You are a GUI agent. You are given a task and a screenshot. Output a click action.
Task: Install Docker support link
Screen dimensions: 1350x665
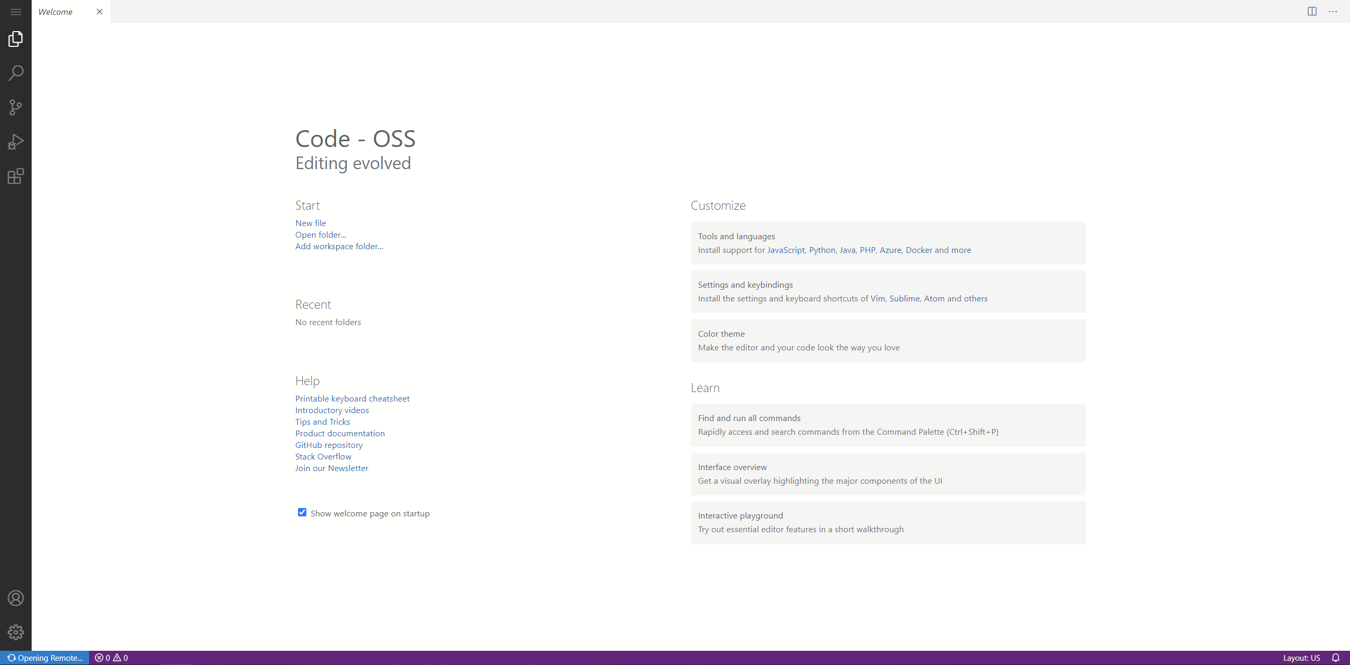point(919,250)
